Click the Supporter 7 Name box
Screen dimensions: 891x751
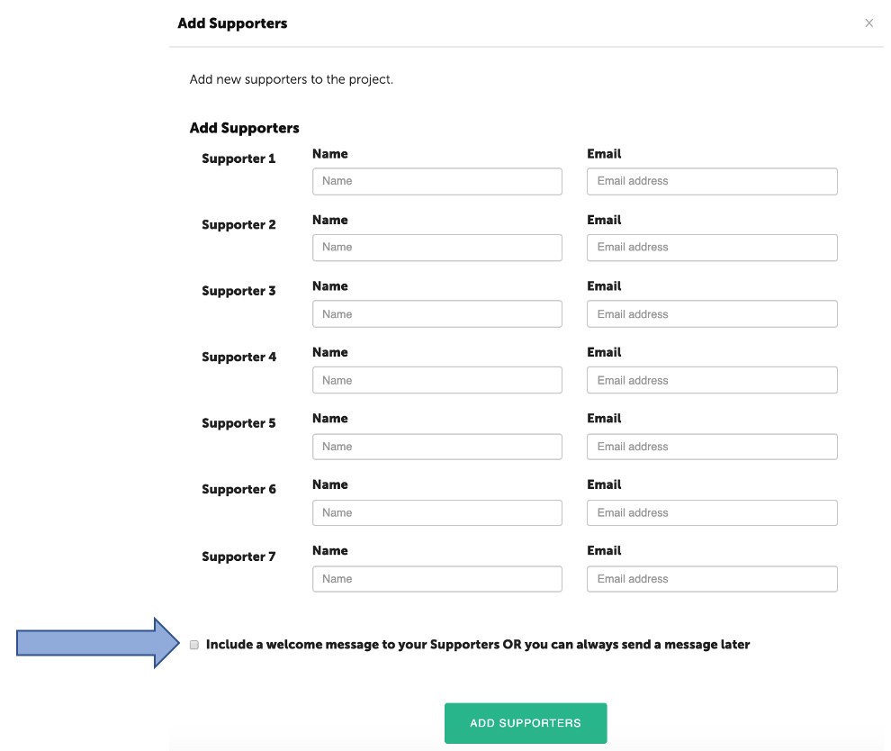pos(436,579)
